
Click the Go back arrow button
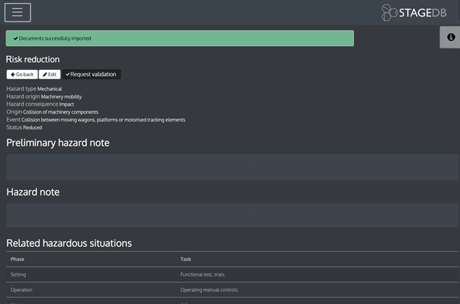coord(23,74)
